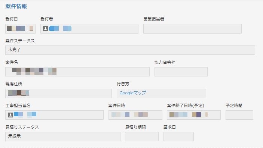Click the user icon in 工事担当者名 field
This screenshot has height=148, width=263.
(x=10, y=115)
